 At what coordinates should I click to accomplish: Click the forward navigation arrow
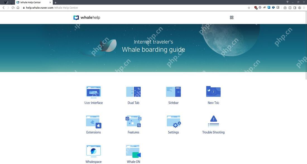(8, 8)
